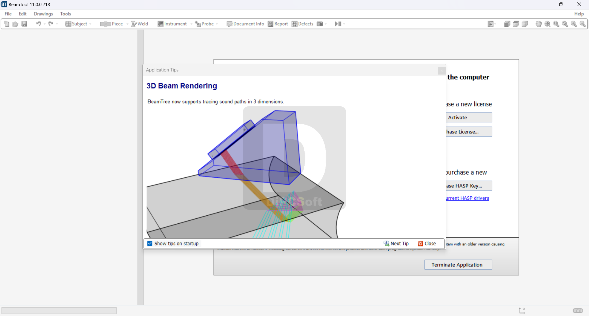This screenshot has height=316, width=589.
Task: Select the zoom-pan crosshair magnifier tool
Action: click(548, 24)
